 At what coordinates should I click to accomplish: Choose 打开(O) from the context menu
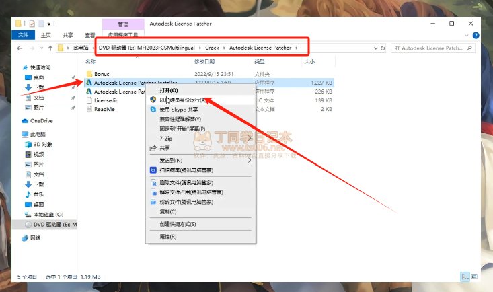200,90
